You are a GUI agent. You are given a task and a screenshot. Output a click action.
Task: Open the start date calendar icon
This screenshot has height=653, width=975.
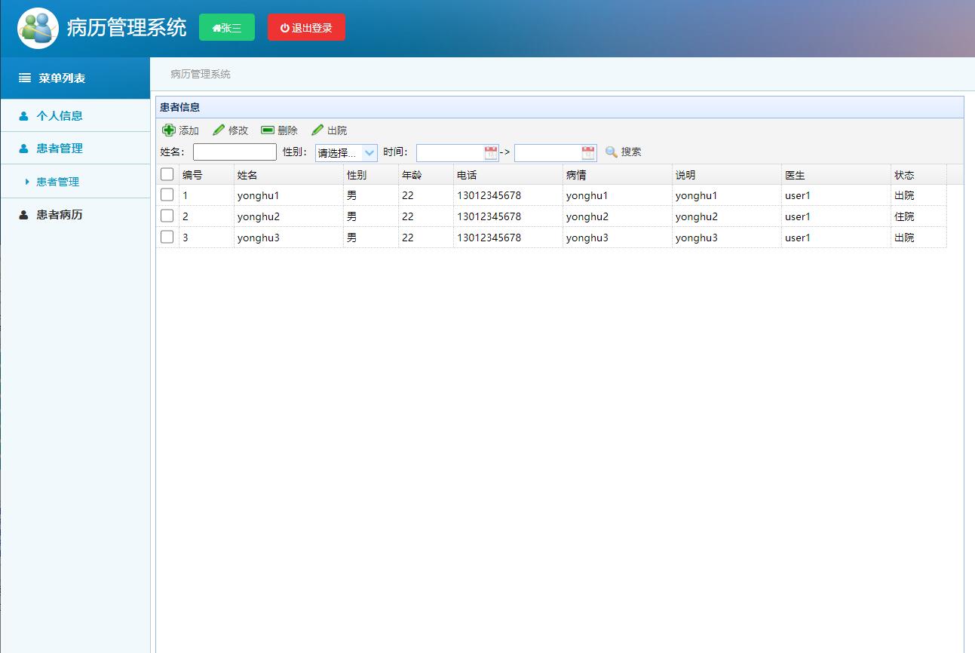click(x=491, y=153)
